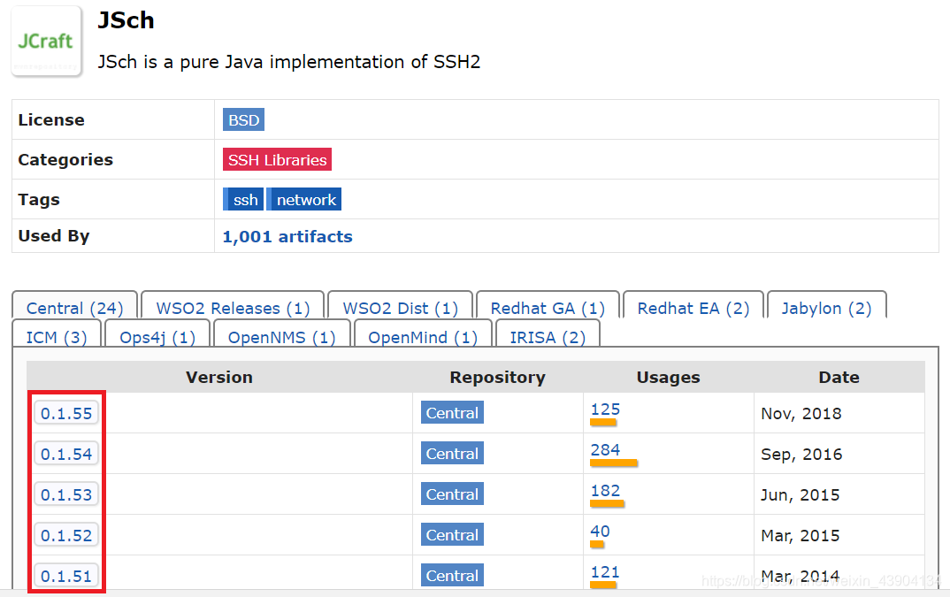Open the 40 usages link
Screen dimensions: 950x597
click(600, 531)
